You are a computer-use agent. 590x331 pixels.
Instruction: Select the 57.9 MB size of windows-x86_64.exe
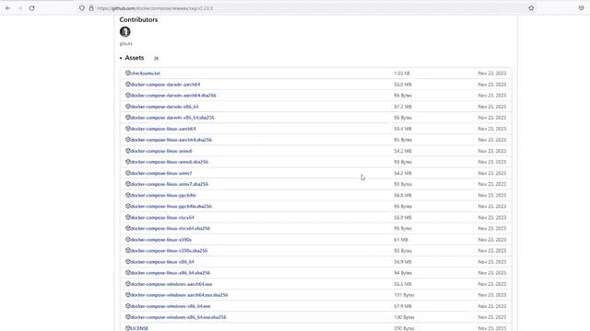[x=403, y=306]
